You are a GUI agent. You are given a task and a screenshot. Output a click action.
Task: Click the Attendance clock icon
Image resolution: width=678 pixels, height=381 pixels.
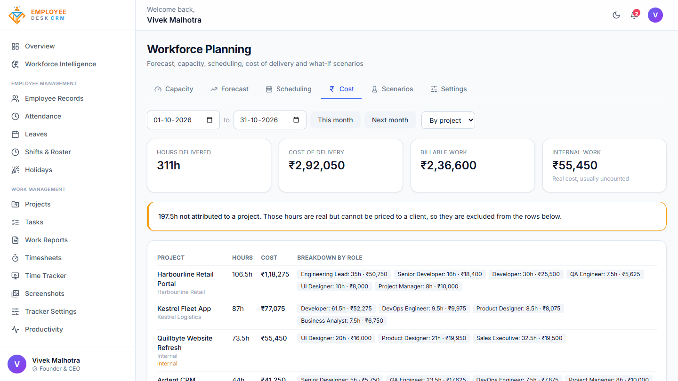click(16, 116)
